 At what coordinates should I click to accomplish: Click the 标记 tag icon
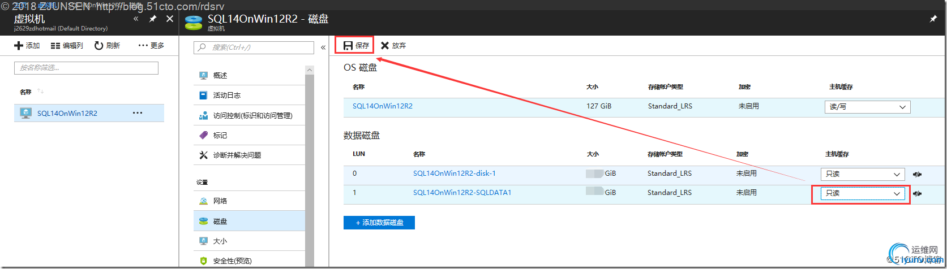pos(204,135)
